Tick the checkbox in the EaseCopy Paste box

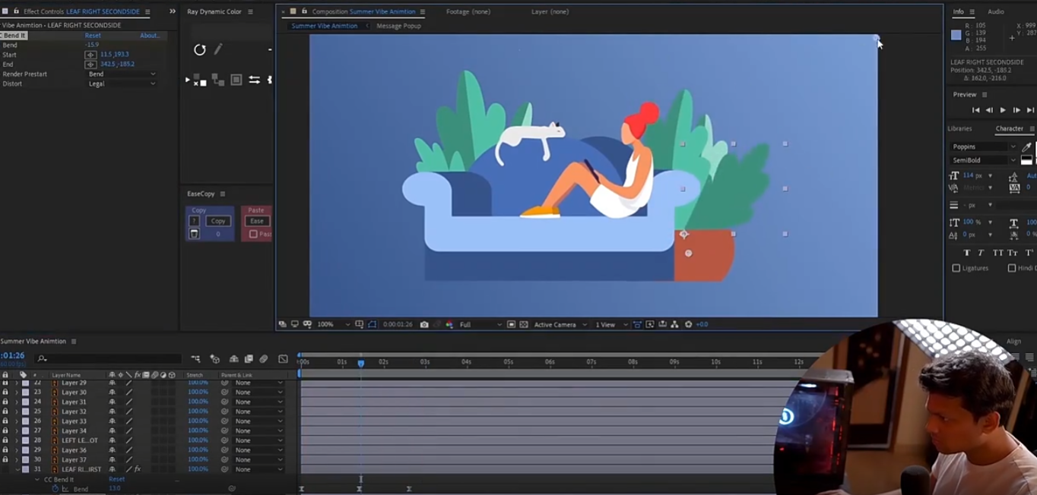253,234
